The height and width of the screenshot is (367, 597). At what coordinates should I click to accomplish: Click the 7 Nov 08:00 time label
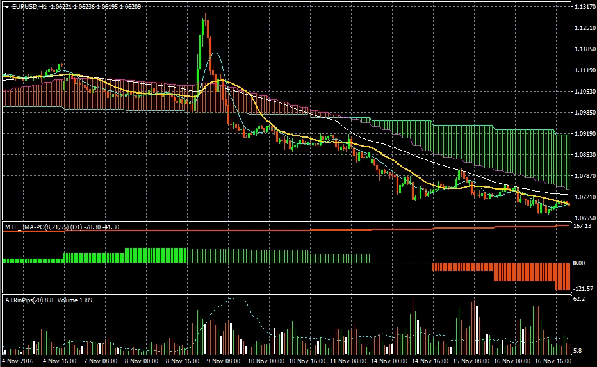(101, 361)
